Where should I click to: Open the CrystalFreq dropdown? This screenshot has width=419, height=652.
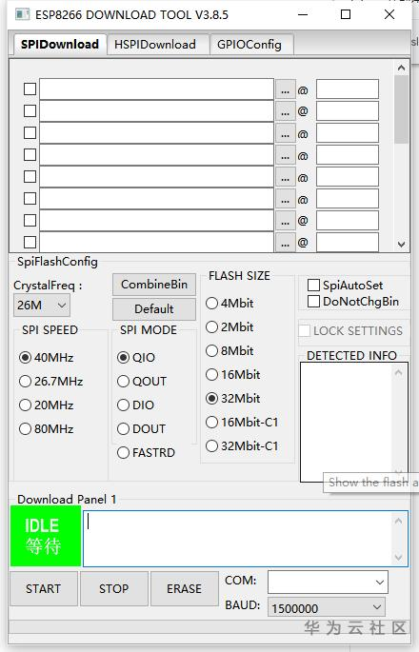(x=42, y=306)
